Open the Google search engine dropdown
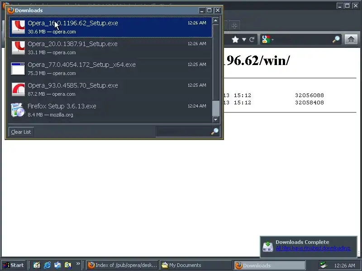Viewport: 362px width, 271px height. pos(268,39)
